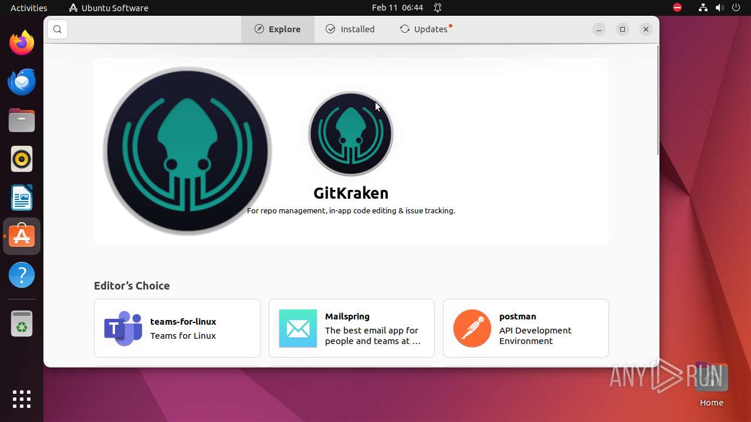Screen dimensions: 751x422
Task: Click the volume tray icon
Action: point(719,8)
